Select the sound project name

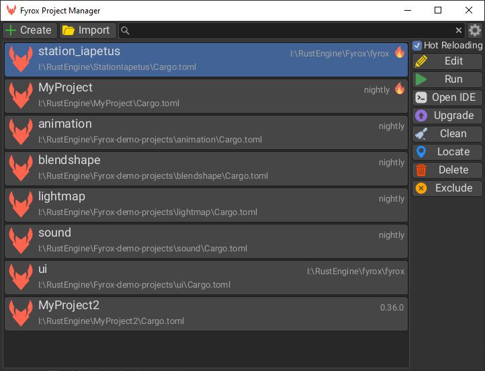coord(55,233)
